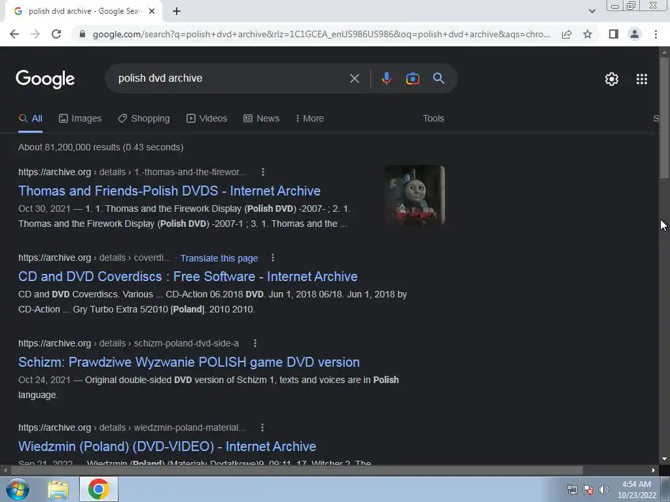This screenshot has width=670, height=502.
Task: Click the scroll left arrow of horizontal scrollbar
Action: 5,471
